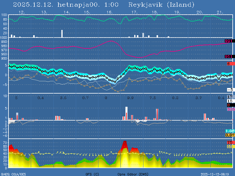Select day 16. on the date axis
Image resolution: width=235 pixels, height=176 pixels.
(109, 12)
